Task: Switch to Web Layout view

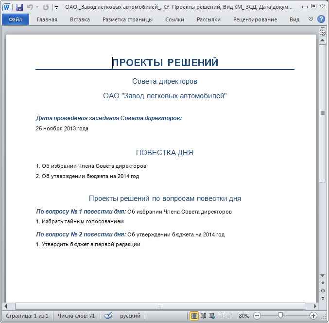Action: 212,316
